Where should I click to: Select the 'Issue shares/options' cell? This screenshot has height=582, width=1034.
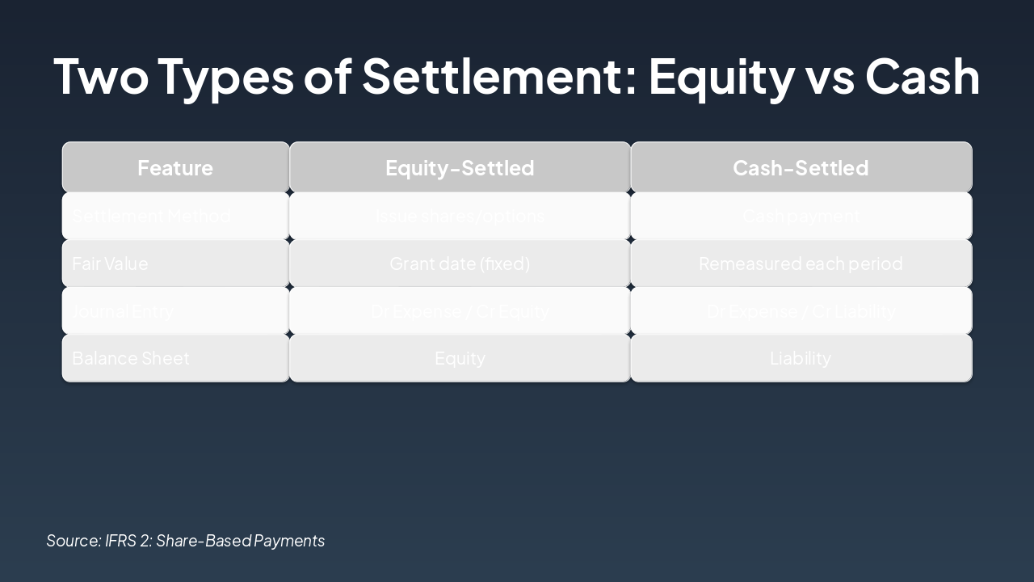tap(460, 216)
